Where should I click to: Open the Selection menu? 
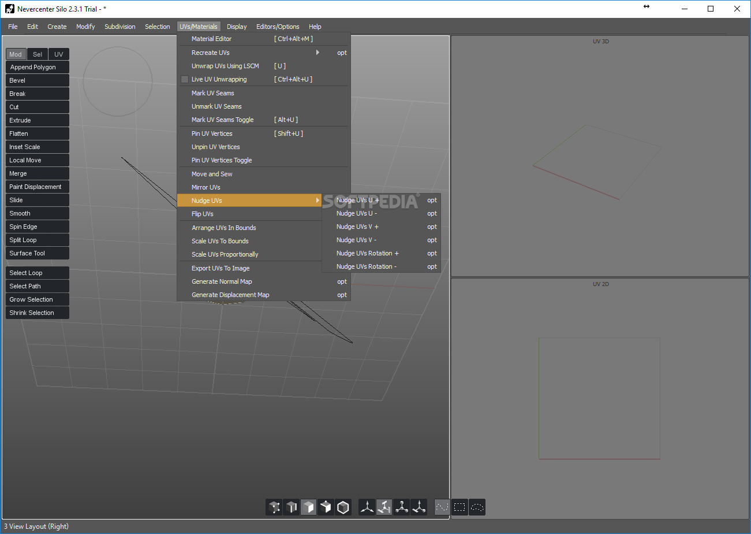tap(158, 27)
